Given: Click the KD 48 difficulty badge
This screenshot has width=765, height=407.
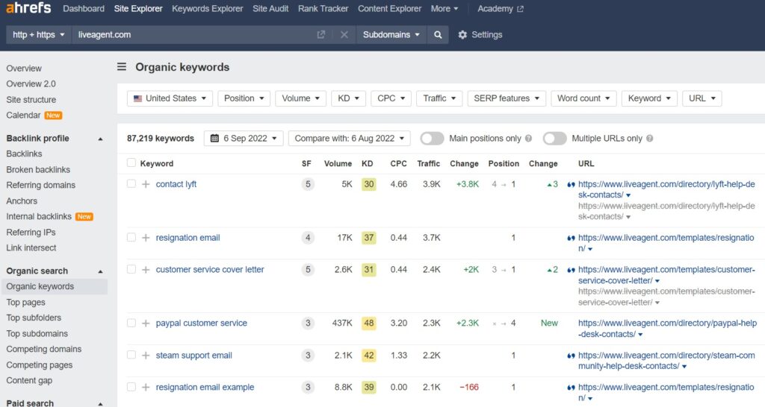Looking at the screenshot, I should (x=368, y=323).
